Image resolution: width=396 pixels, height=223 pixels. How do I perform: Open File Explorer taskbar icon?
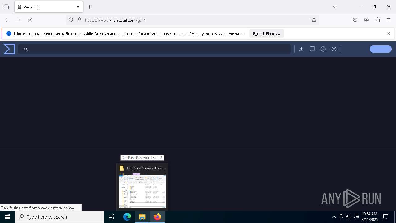click(142, 217)
